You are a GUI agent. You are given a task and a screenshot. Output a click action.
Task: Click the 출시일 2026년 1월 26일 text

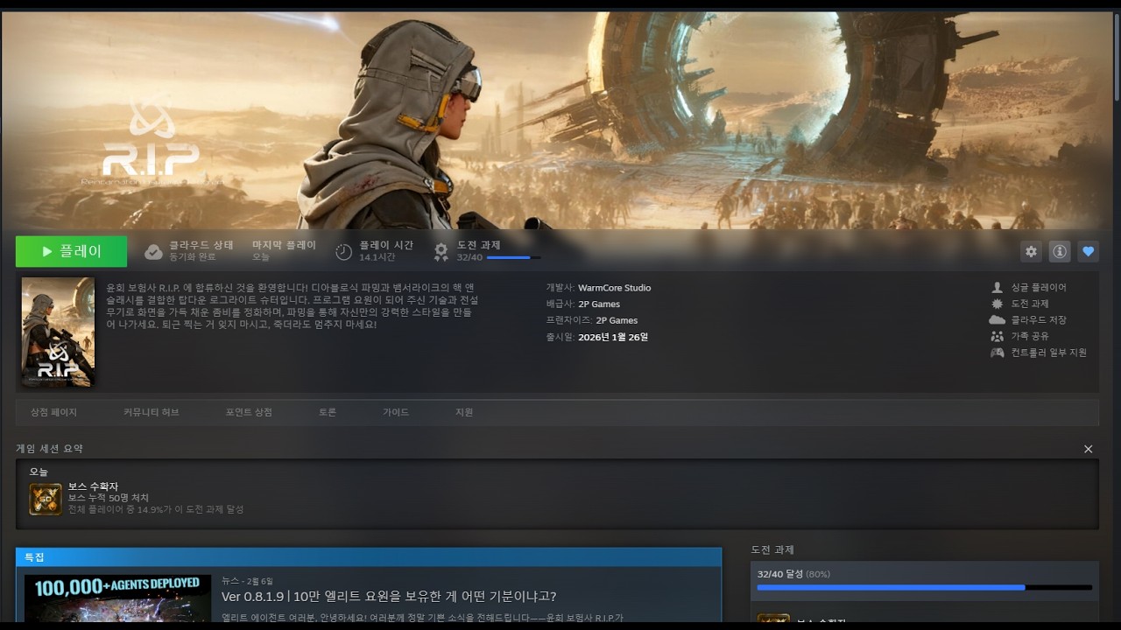click(x=597, y=337)
